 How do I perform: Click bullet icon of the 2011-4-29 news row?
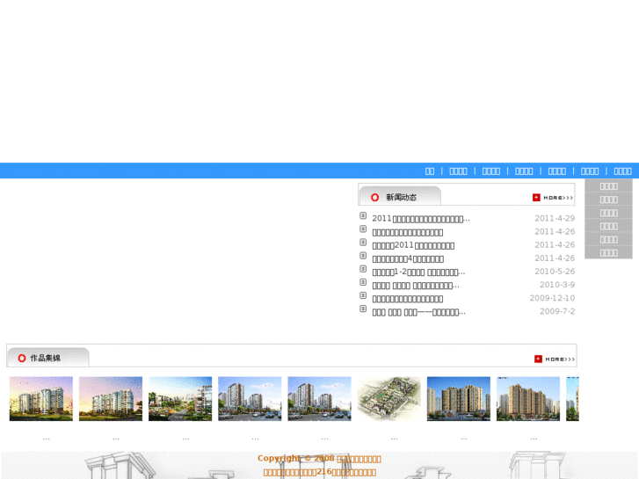click(x=363, y=215)
